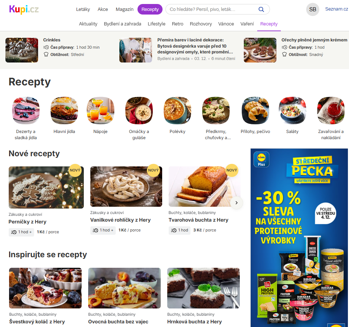Open the Crinkles recipe thumbnail
349x327 pixels.
[22, 50]
